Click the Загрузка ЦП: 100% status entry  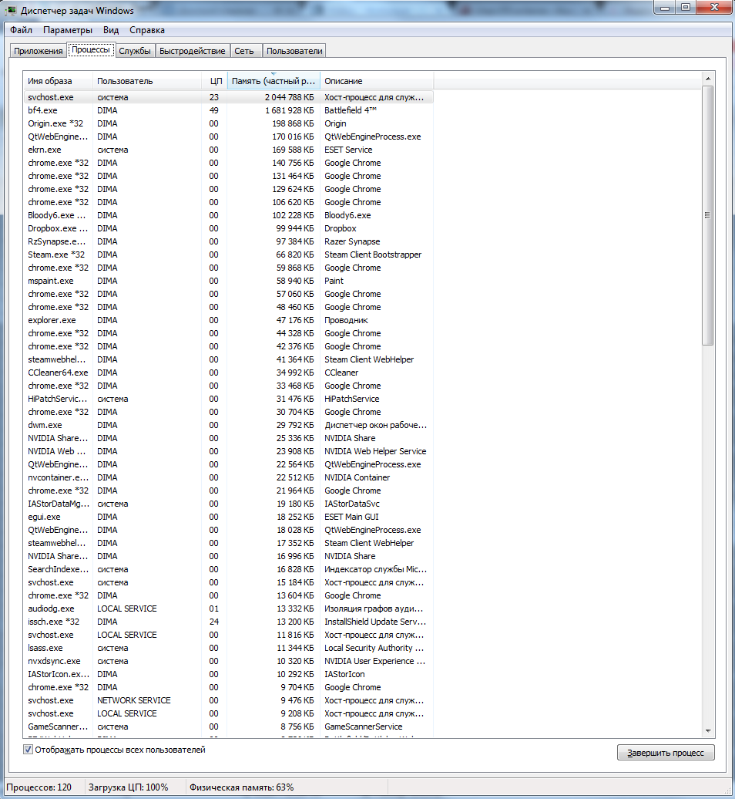pos(128,787)
